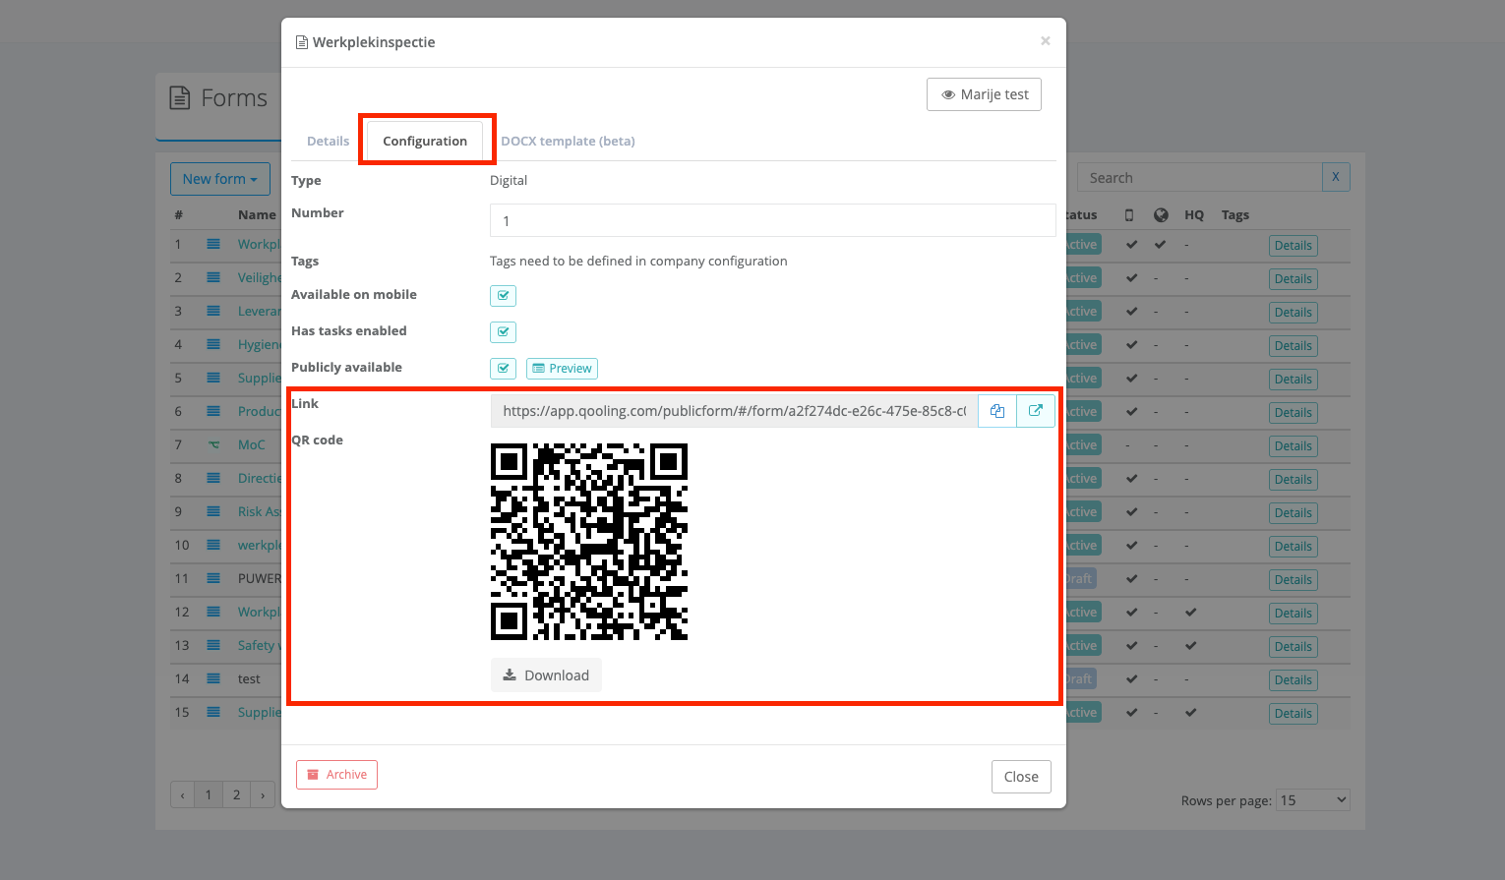
Task: Go to previous page arrow
Action: click(x=182, y=794)
